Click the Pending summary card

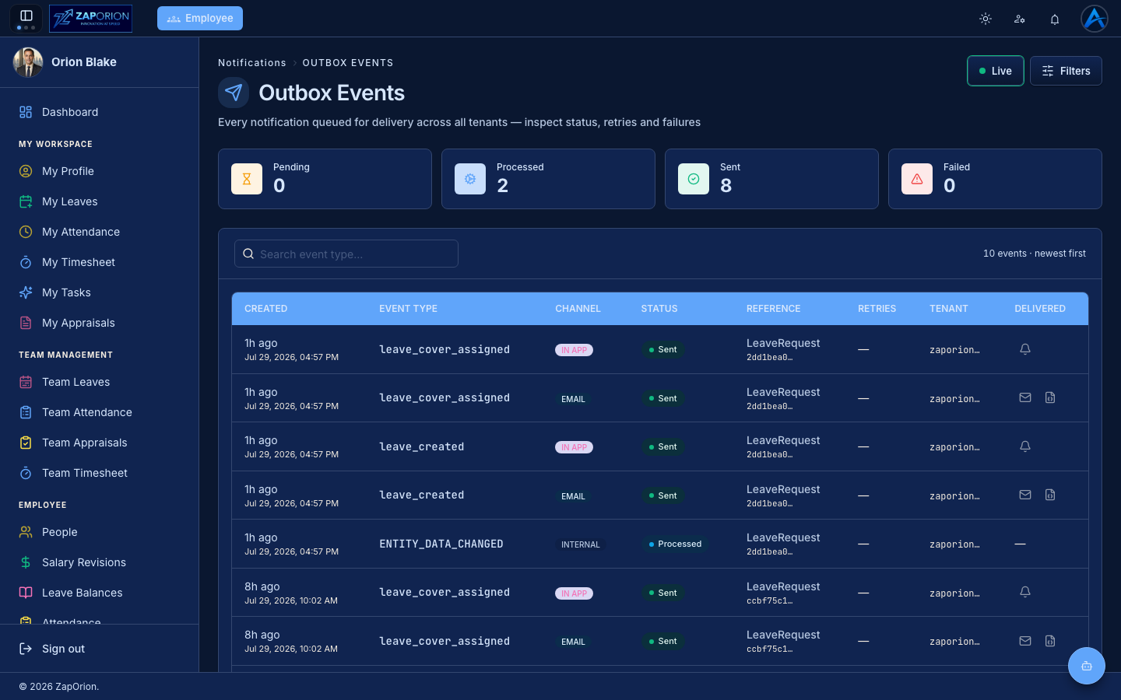coord(325,179)
